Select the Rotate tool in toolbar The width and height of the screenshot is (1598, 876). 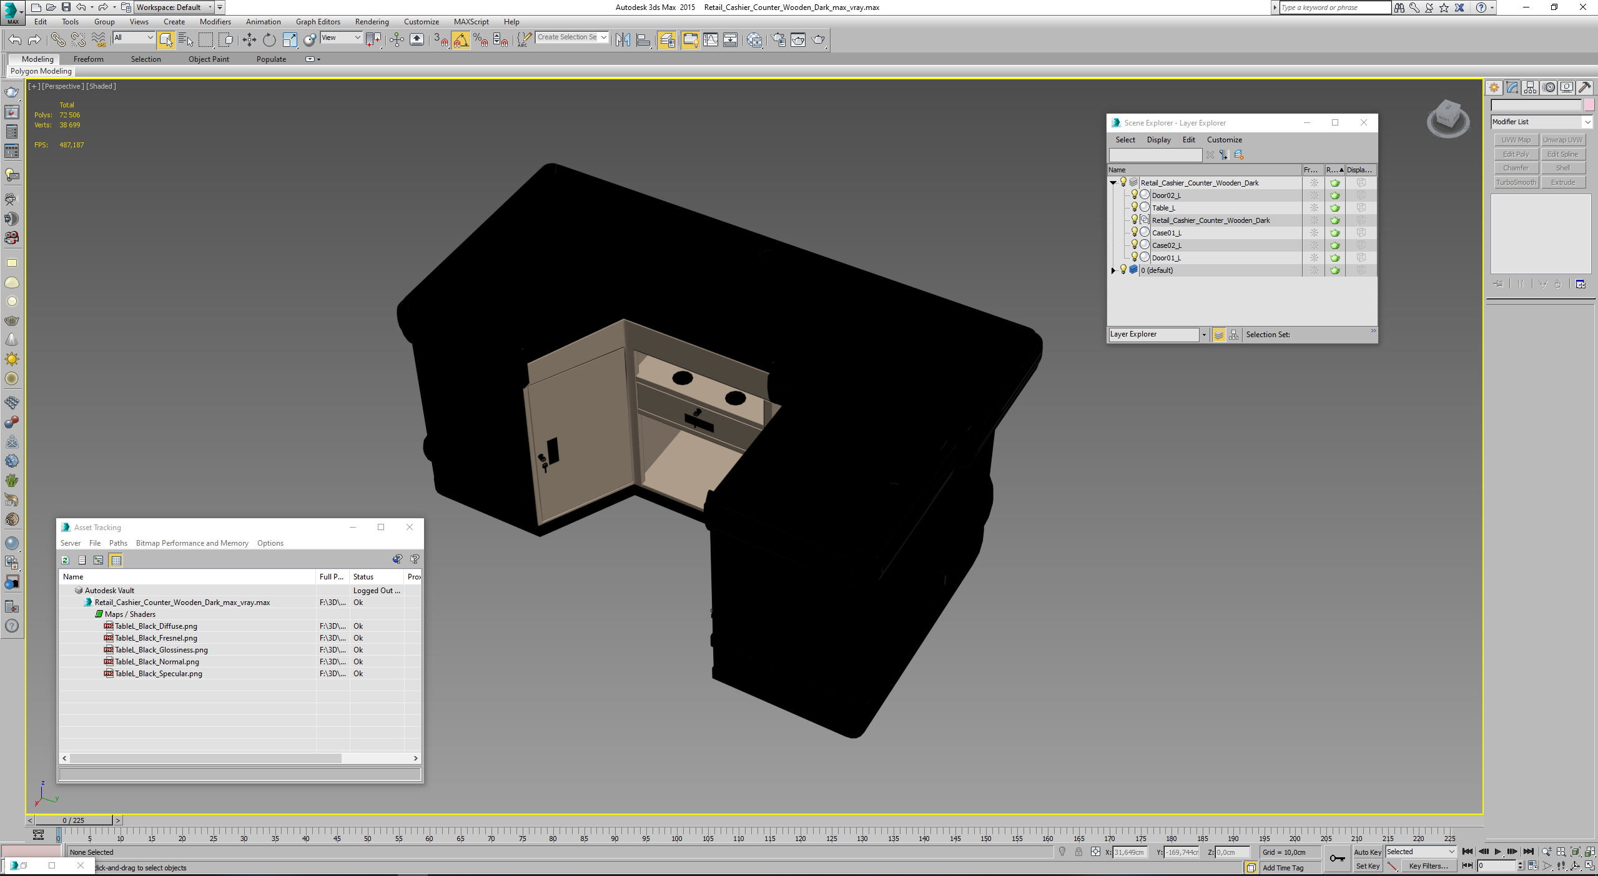(269, 40)
